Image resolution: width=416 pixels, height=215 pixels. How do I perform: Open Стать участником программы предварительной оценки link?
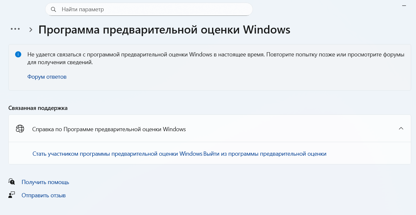coord(117,154)
